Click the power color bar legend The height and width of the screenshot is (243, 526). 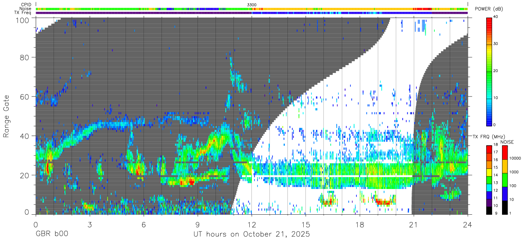[x=489, y=71]
